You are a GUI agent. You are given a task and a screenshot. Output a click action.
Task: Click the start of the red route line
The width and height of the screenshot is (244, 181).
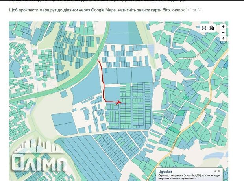click(x=98, y=60)
